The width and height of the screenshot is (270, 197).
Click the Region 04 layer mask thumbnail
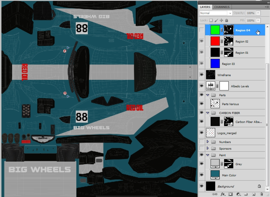point(229,30)
